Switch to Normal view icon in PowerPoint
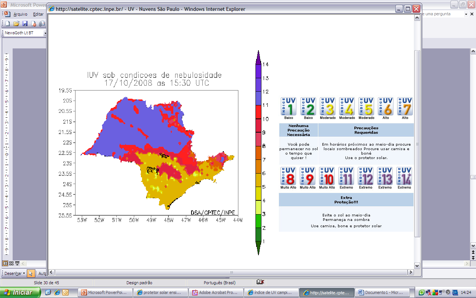This screenshot has height=298, width=476. click(x=5, y=263)
